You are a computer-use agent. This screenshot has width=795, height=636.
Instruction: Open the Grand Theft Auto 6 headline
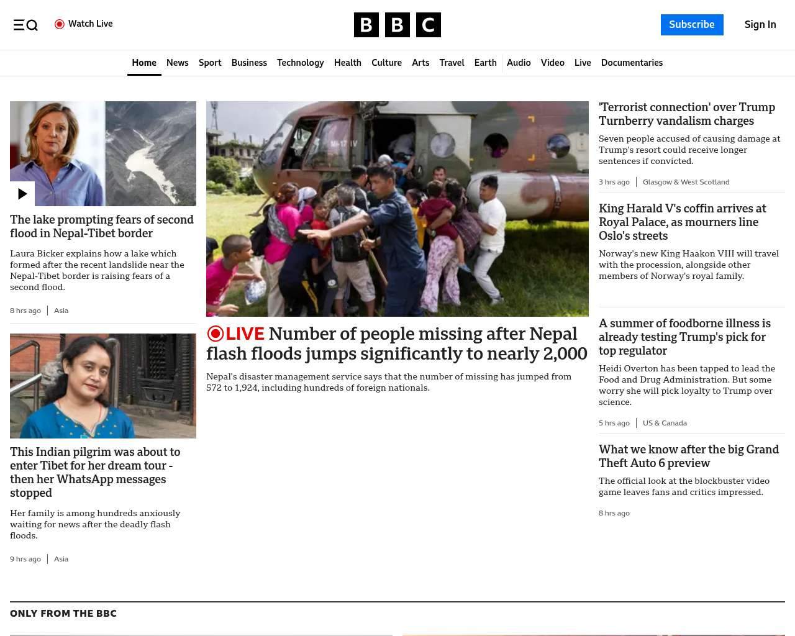(689, 457)
